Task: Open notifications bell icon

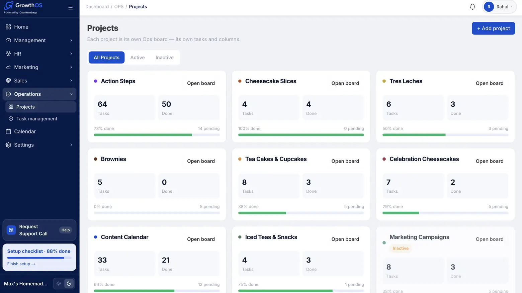Action: [472, 7]
